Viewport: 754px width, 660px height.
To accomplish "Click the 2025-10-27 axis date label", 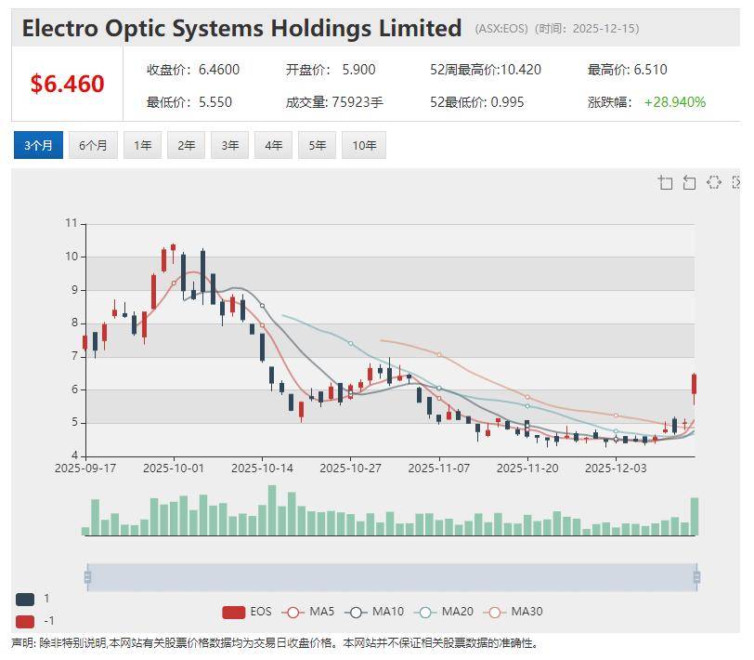I will coord(351,468).
